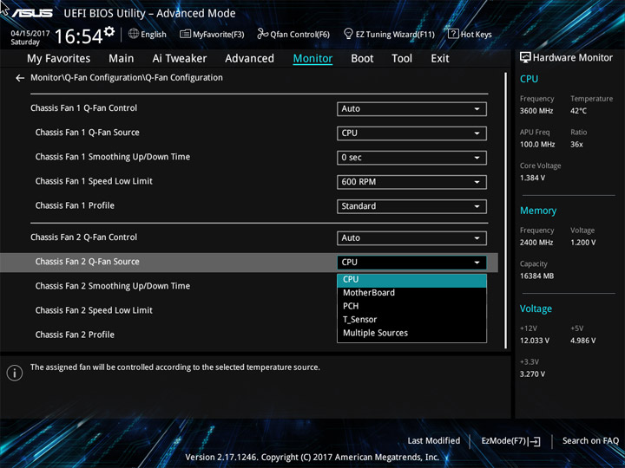Click Chassis Fan 1 Q-Fan Control label
Image resolution: width=625 pixels, height=468 pixels.
pos(83,108)
